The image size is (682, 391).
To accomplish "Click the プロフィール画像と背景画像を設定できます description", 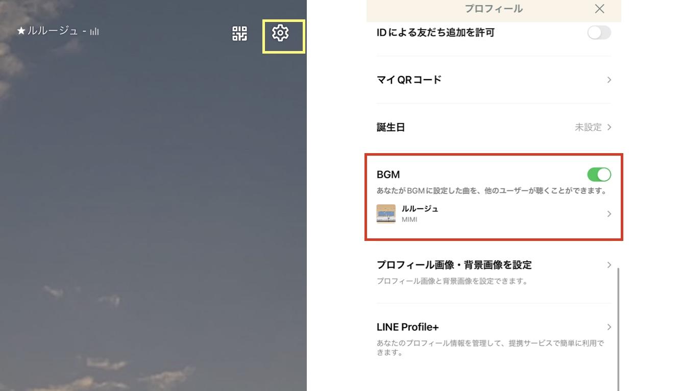I will [x=452, y=281].
